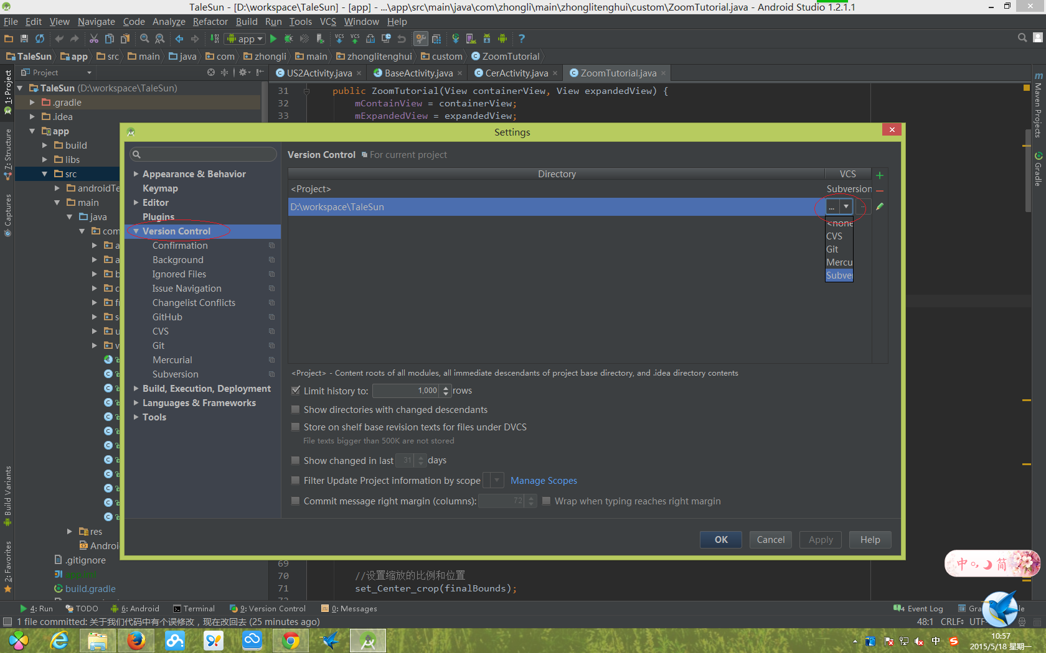Click the Debug bug icon
Viewport: 1046px width, 653px height.
[x=288, y=39]
